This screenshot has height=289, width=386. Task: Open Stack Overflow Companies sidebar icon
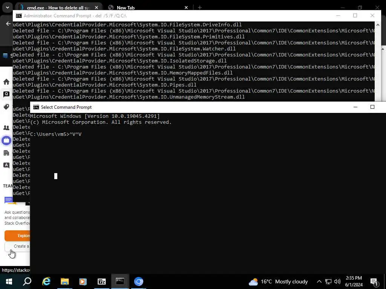tap(6, 153)
